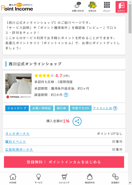Viewport: 132px width, 185px height.
Task: Open the サービス lightbulb tab
Action: tap(39, 178)
